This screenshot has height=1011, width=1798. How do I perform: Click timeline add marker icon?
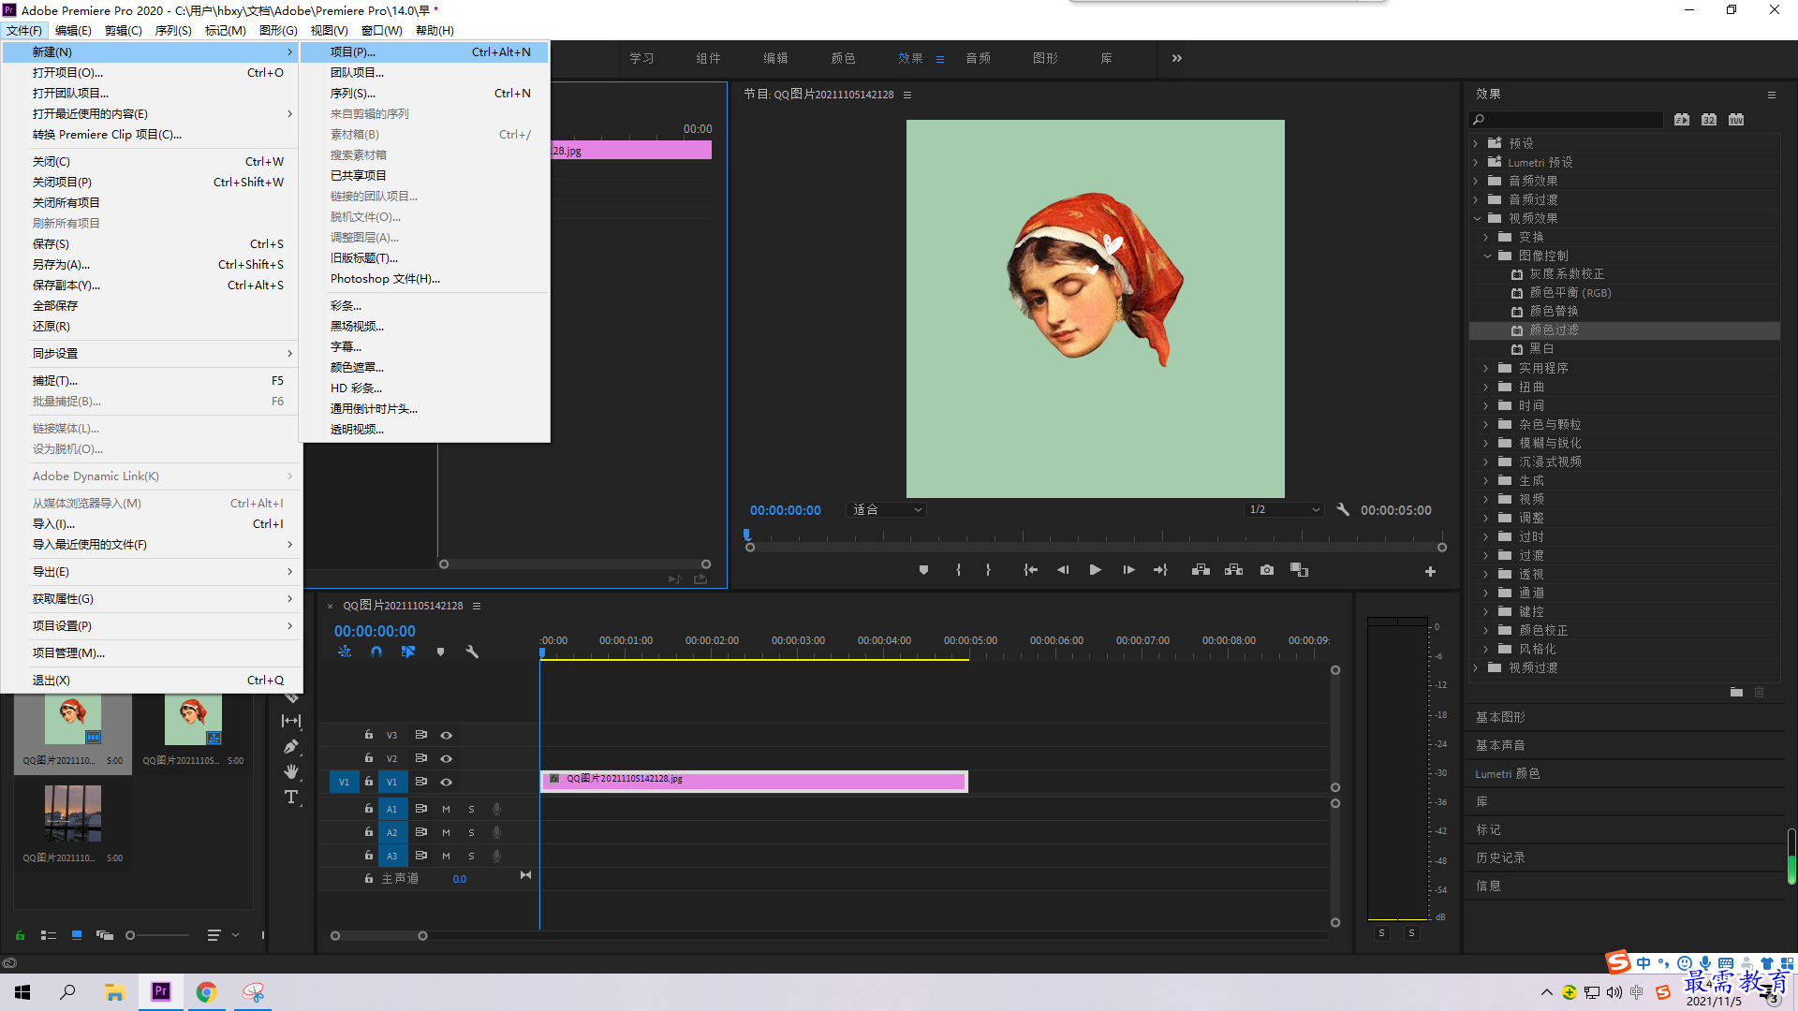click(x=440, y=652)
